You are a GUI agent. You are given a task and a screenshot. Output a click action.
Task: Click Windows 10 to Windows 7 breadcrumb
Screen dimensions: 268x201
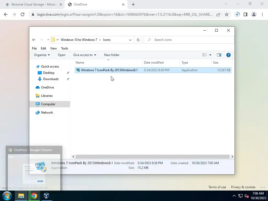[79, 40]
